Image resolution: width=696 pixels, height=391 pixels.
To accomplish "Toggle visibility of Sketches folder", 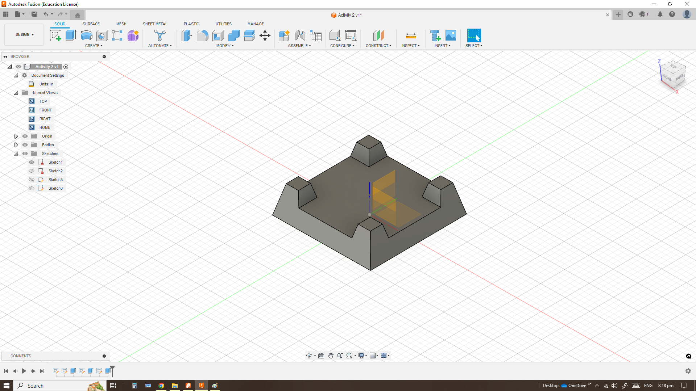I will [x=25, y=154].
